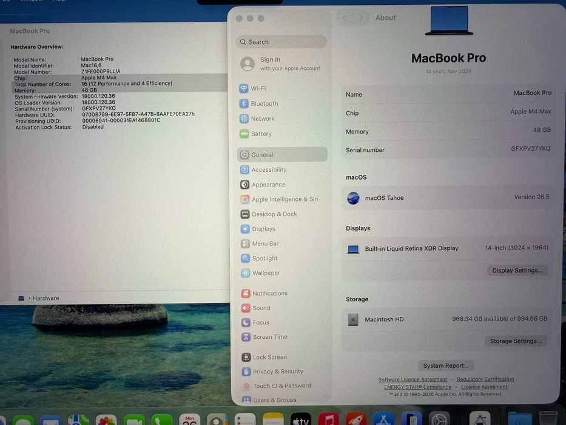This screenshot has width=566, height=425.
Task: Click the MacBook Pro laptop image in About
Action: pyautogui.click(x=449, y=21)
